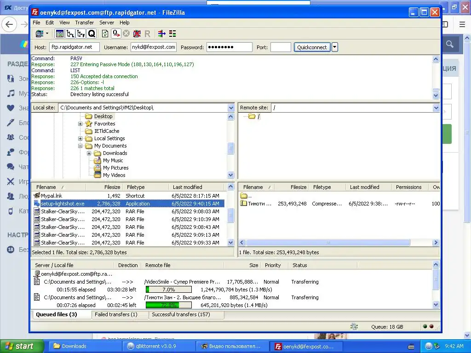
Task: Switch to Queued files tab
Action: pyautogui.click(x=61, y=314)
